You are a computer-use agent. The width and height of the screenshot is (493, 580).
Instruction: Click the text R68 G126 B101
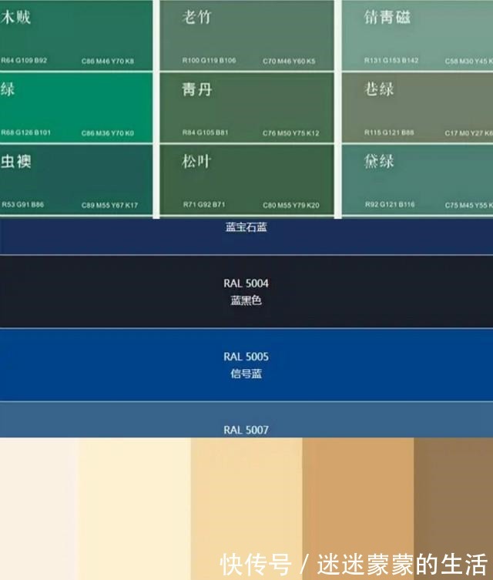(26, 132)
